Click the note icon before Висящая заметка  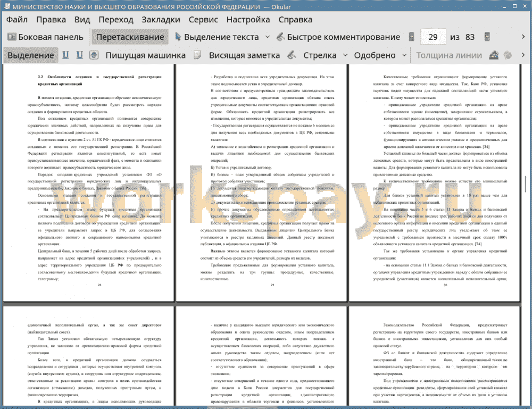pyautogui.click(x=197, y=55)
